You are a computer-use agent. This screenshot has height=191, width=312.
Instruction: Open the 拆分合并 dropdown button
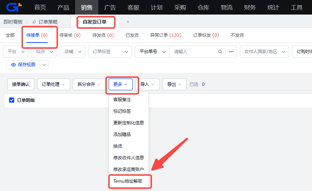[x=89, y=84]
